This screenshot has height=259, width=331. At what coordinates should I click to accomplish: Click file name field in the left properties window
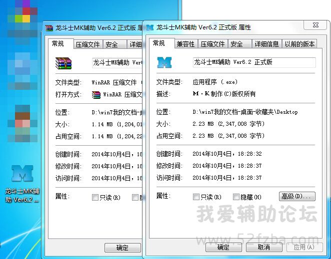click(117, 63)
